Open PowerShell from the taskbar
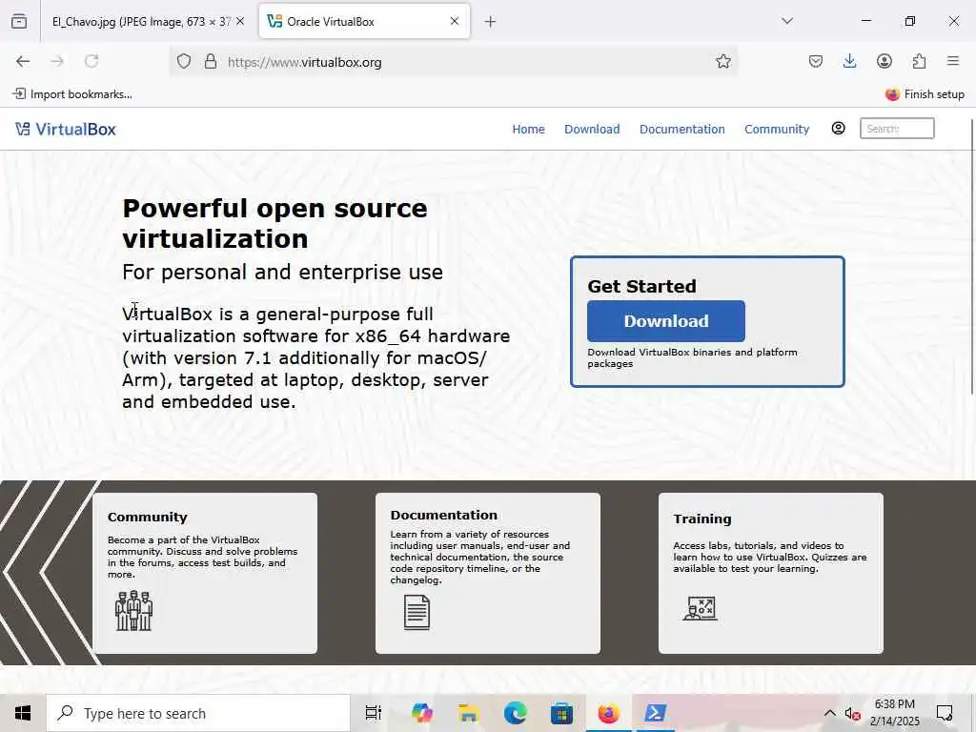Viewport: 976px width, 732px height. (x=656, y=713)
